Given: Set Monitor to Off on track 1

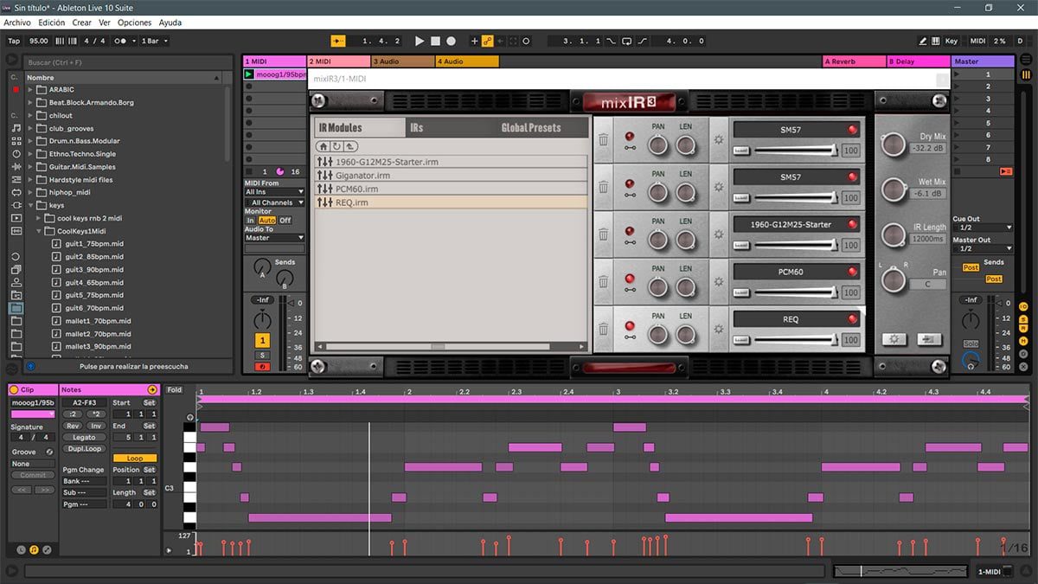Looking at the screenshot, I should (x=285, y=221).
